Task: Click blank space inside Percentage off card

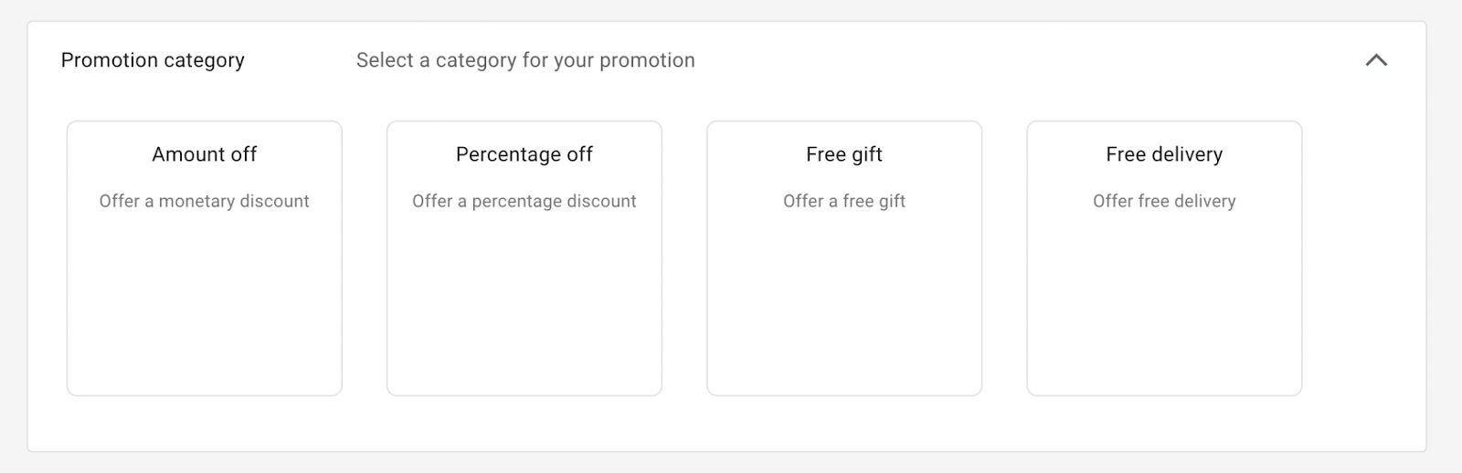Action: point(524,310)
